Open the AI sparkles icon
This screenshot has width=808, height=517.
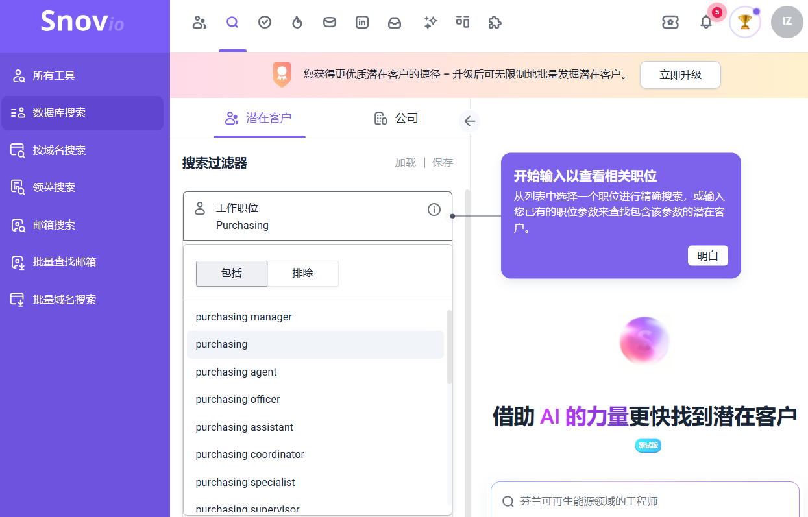click(430, 23)
